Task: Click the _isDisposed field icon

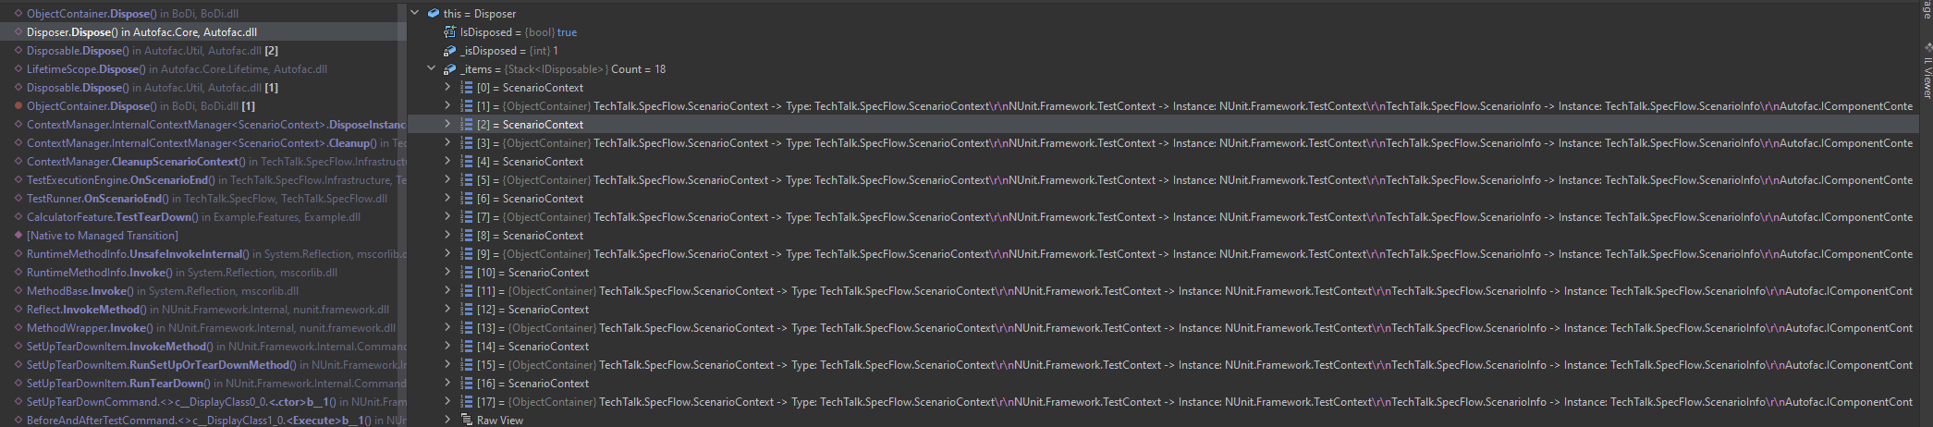Action: [x=450, y=51]
